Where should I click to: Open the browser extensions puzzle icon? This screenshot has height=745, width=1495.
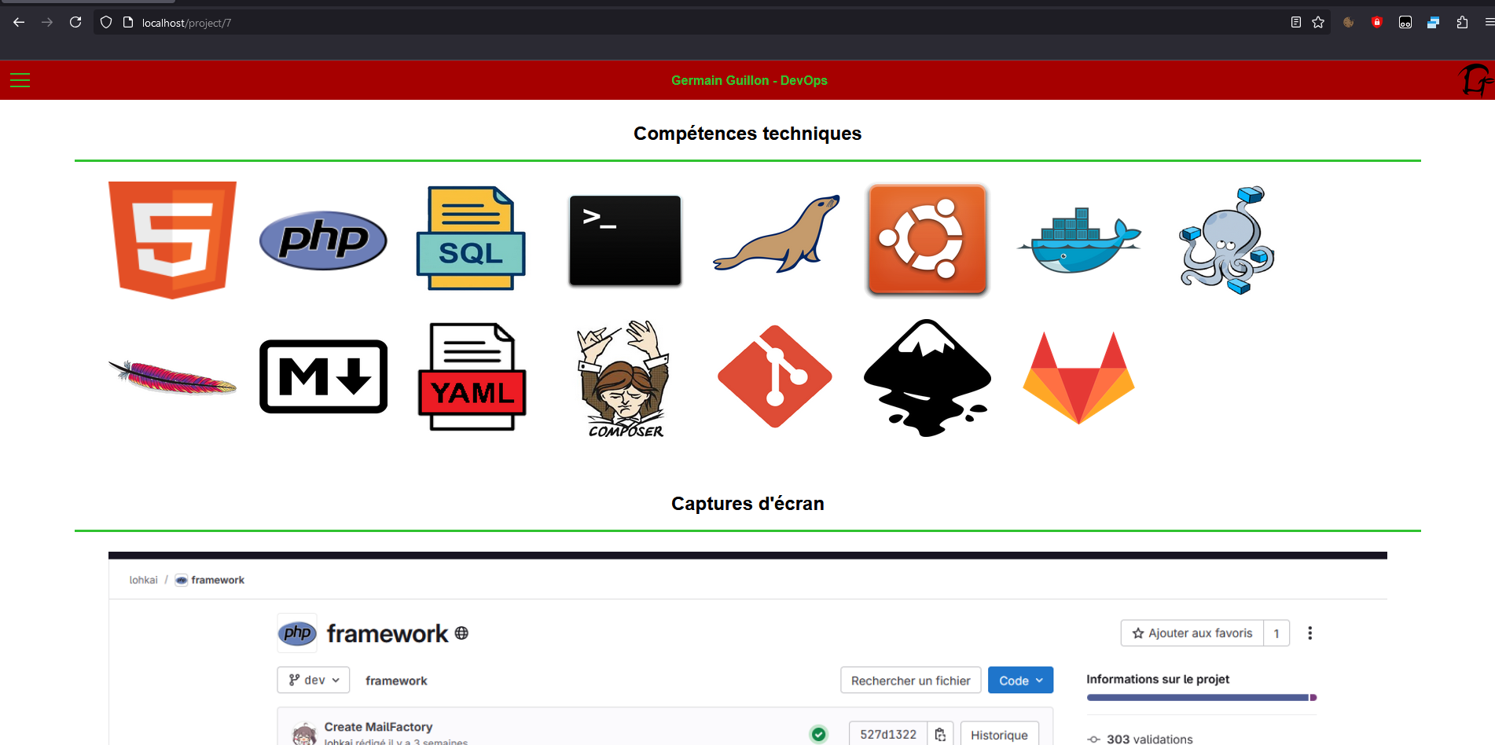pos(1462,22)
